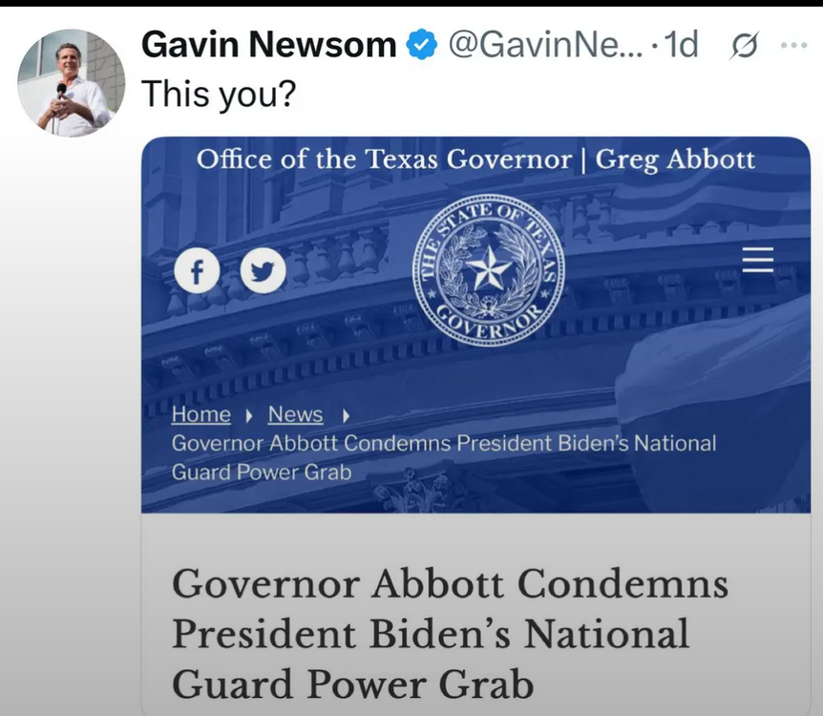Image resolution: width=823 pixels, height=716 pixels.
Task: Click the "This you?" tweet text
Action: 219,94
